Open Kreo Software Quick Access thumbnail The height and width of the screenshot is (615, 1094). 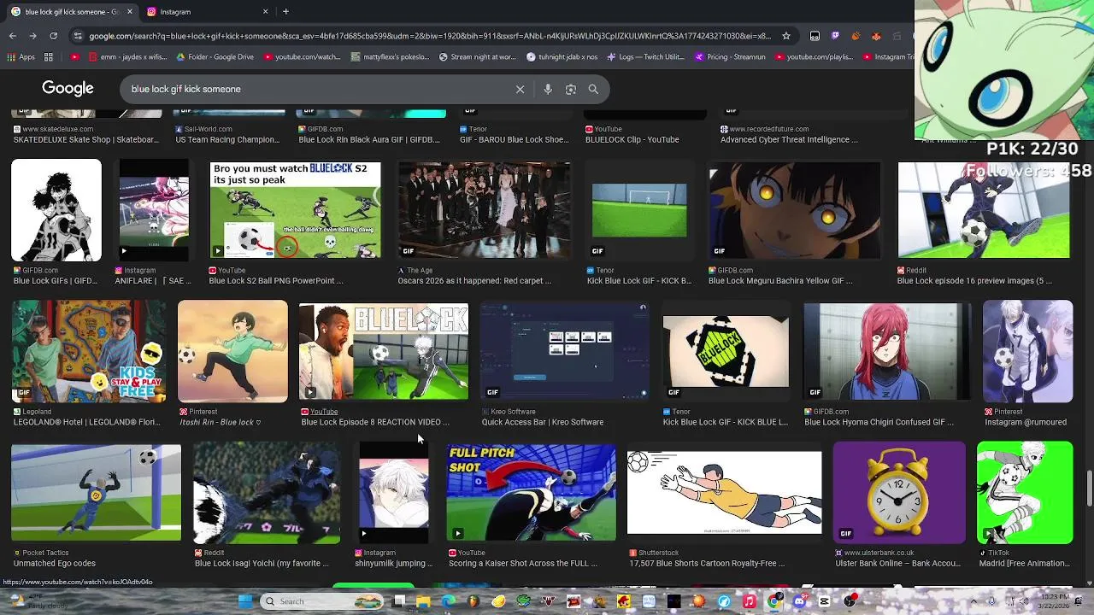tap(564, 351)
